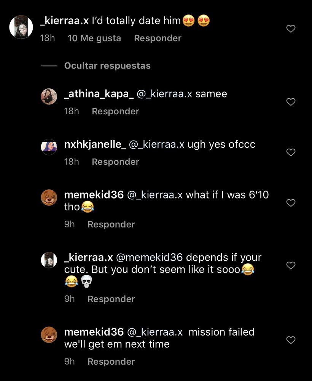Open nxhkjanelle_ avatar

point(49,147)
